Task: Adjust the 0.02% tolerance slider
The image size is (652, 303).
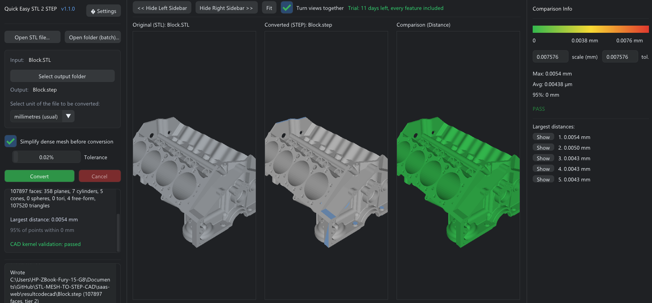Action: point(46,157)
